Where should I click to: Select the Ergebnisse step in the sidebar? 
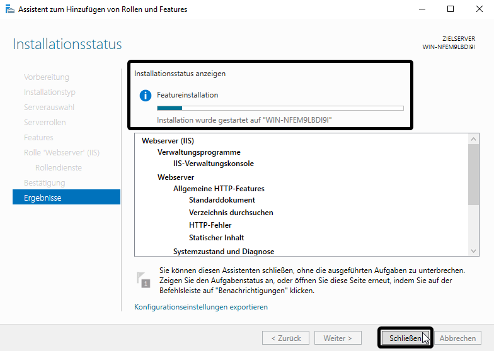67,197
